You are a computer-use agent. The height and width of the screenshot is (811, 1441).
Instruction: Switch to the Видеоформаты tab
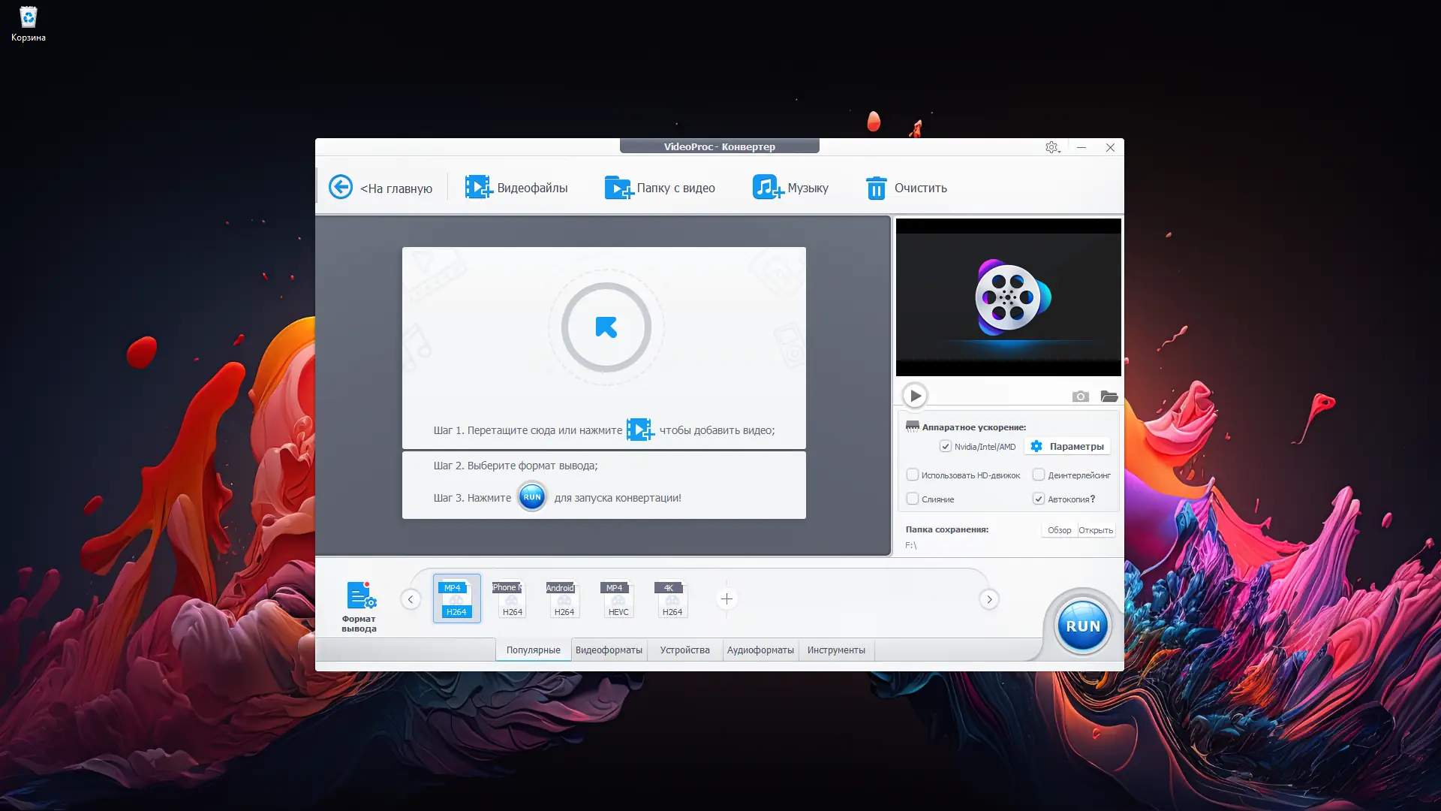coord(609,650)
